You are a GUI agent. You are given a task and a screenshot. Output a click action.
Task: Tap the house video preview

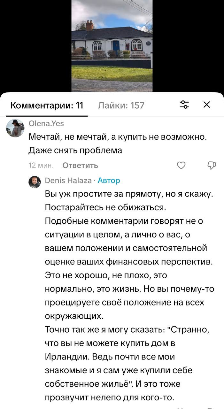point(112,46)
